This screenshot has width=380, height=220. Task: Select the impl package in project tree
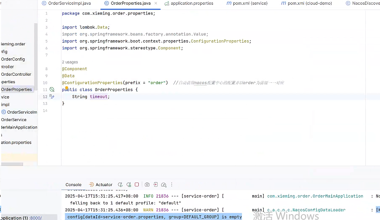pos(5,104)
